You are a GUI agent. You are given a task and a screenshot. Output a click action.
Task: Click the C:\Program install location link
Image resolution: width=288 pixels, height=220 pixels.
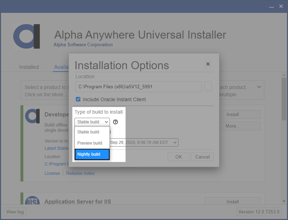57,164
